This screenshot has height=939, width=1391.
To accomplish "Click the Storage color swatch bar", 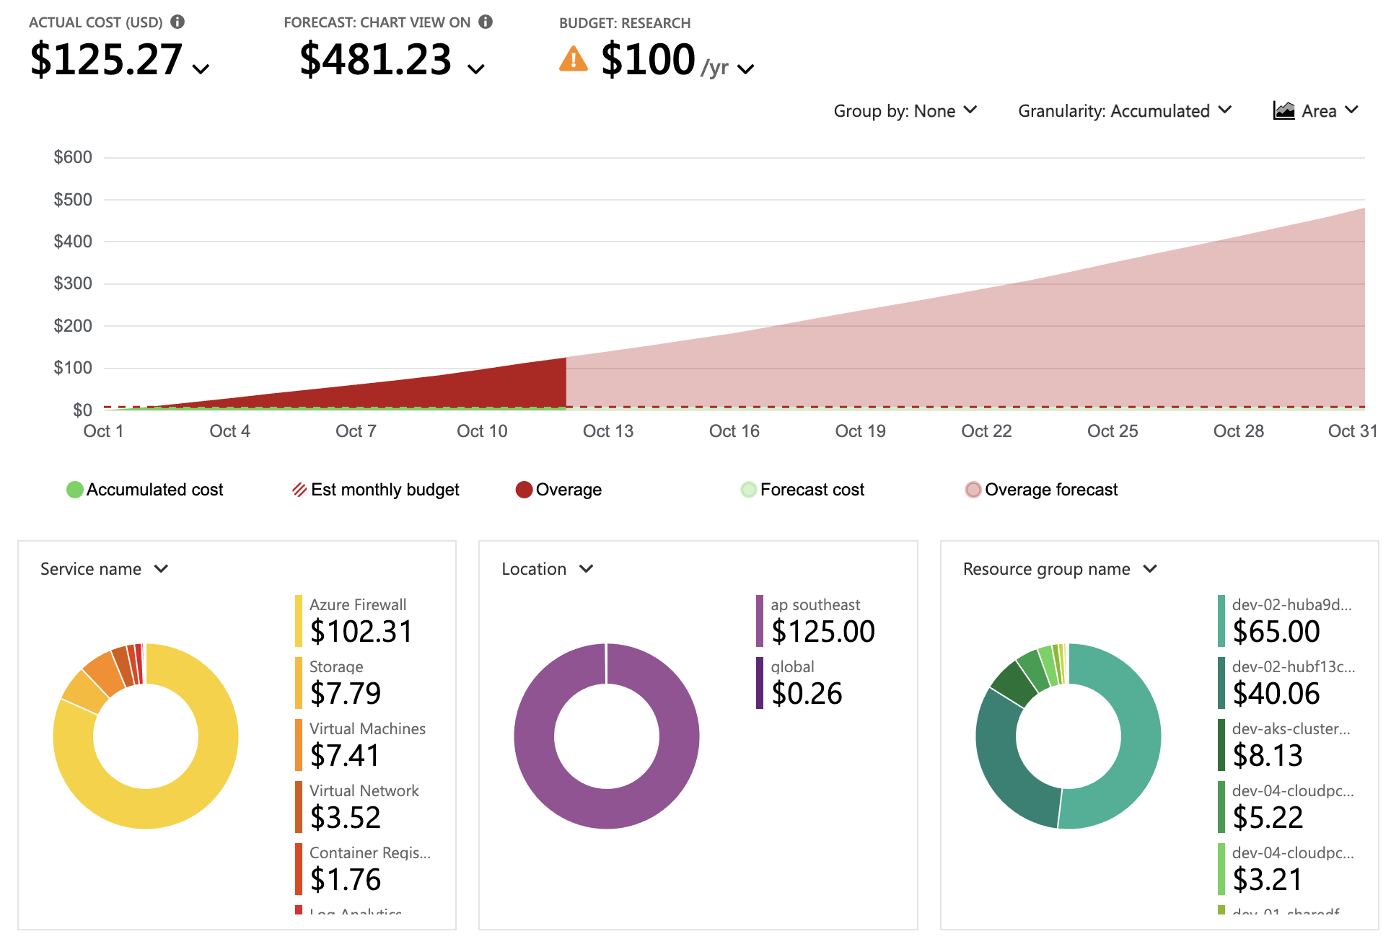I will (x=299, y=683).
